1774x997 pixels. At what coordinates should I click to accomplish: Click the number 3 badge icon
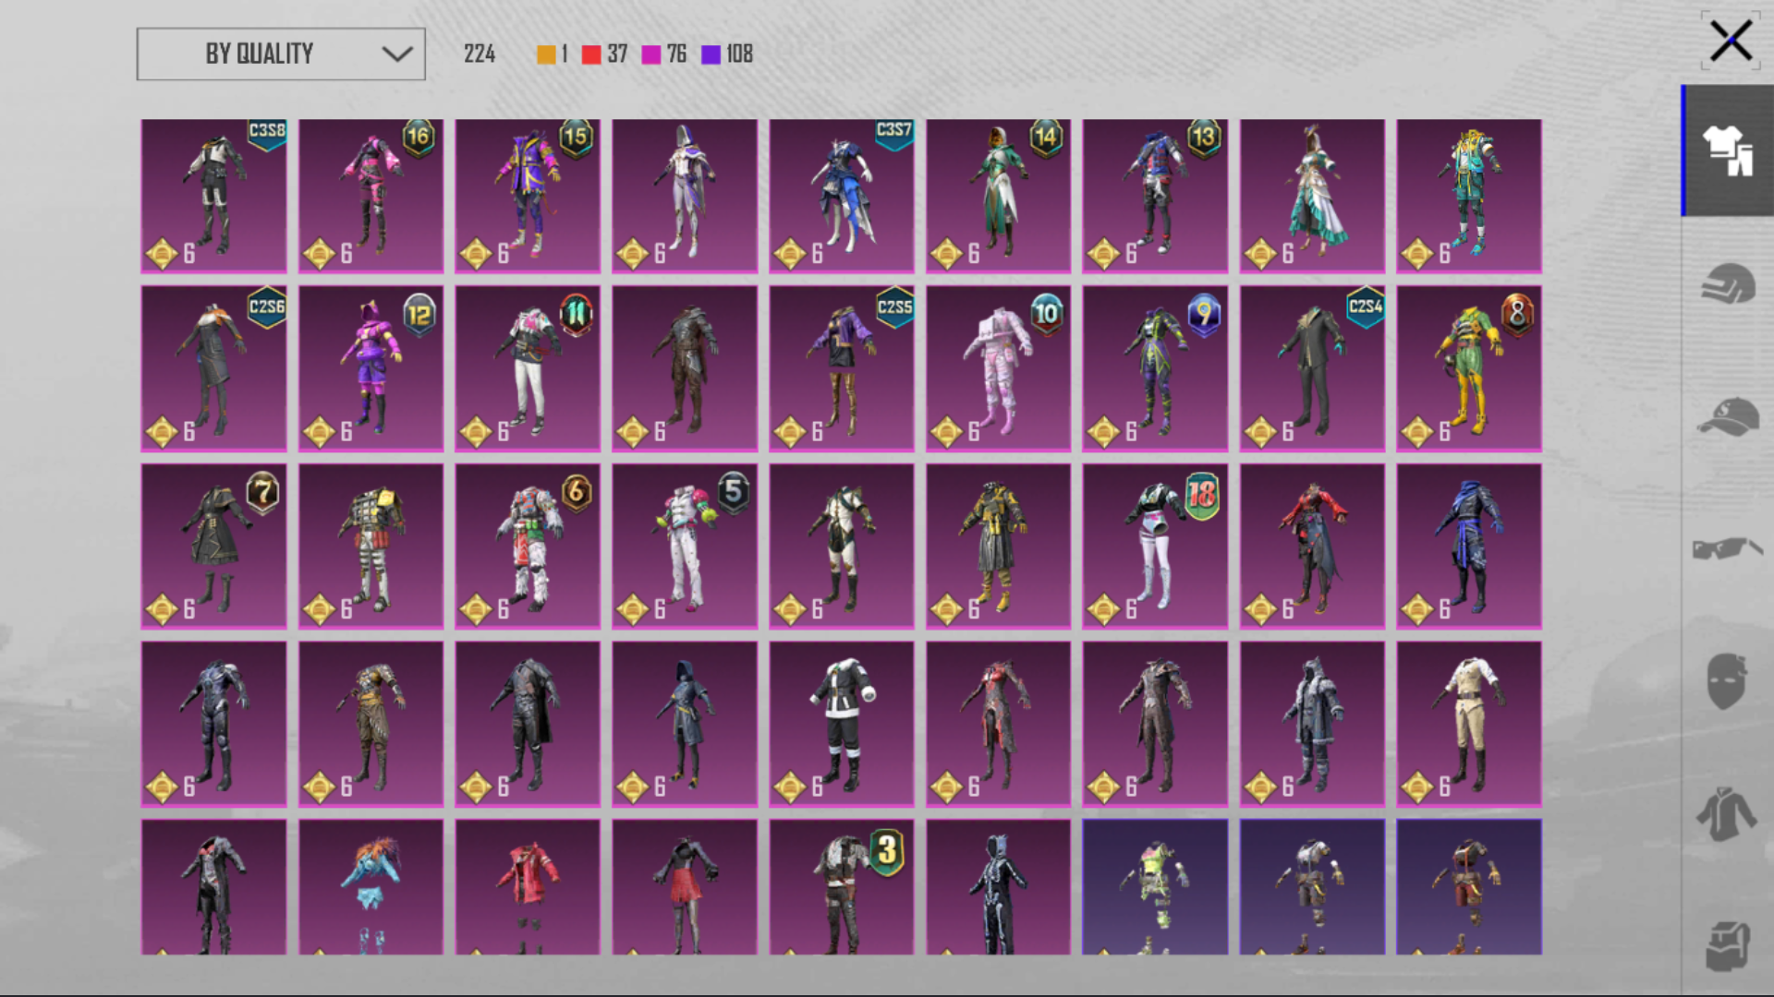887,851
